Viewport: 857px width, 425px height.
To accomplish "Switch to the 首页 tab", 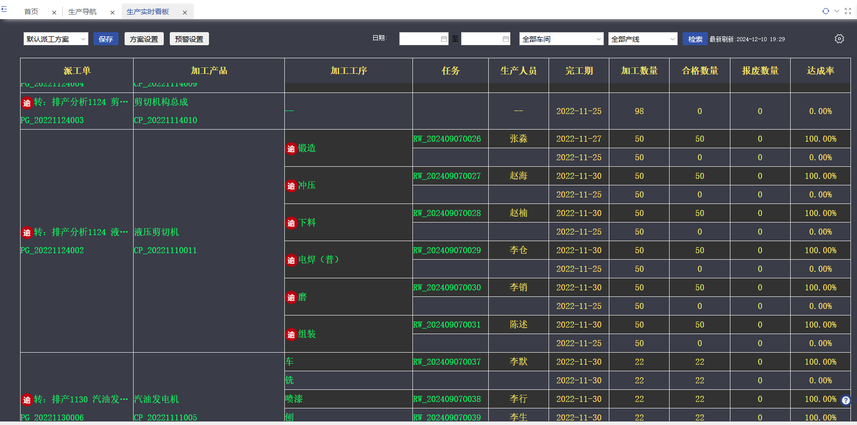I will pyautogui.click(x=31, y=12).
